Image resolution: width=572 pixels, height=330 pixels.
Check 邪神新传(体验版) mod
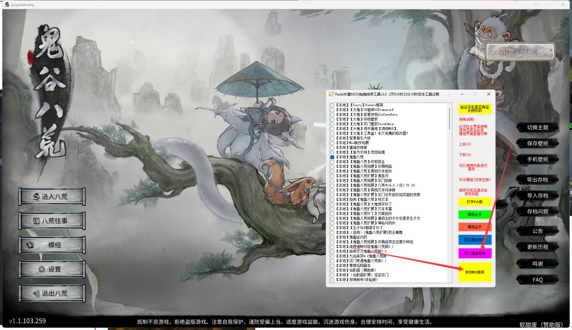[332, 280]
